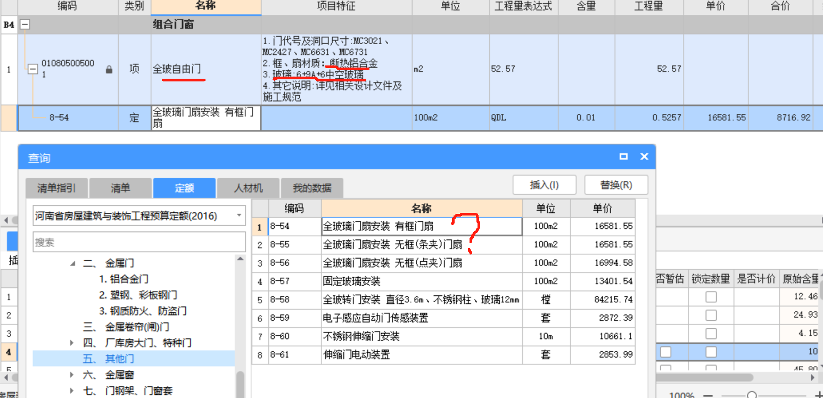Click the left scroll arrow above the bottom panel
823x398 pixels.
[x=5, y=220]
